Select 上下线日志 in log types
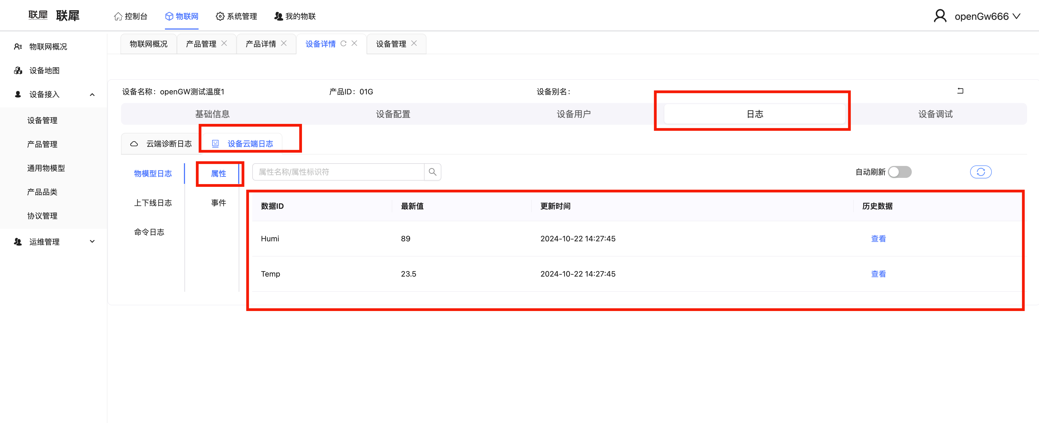Viewport: 1039px width, 423px height. 153,203
